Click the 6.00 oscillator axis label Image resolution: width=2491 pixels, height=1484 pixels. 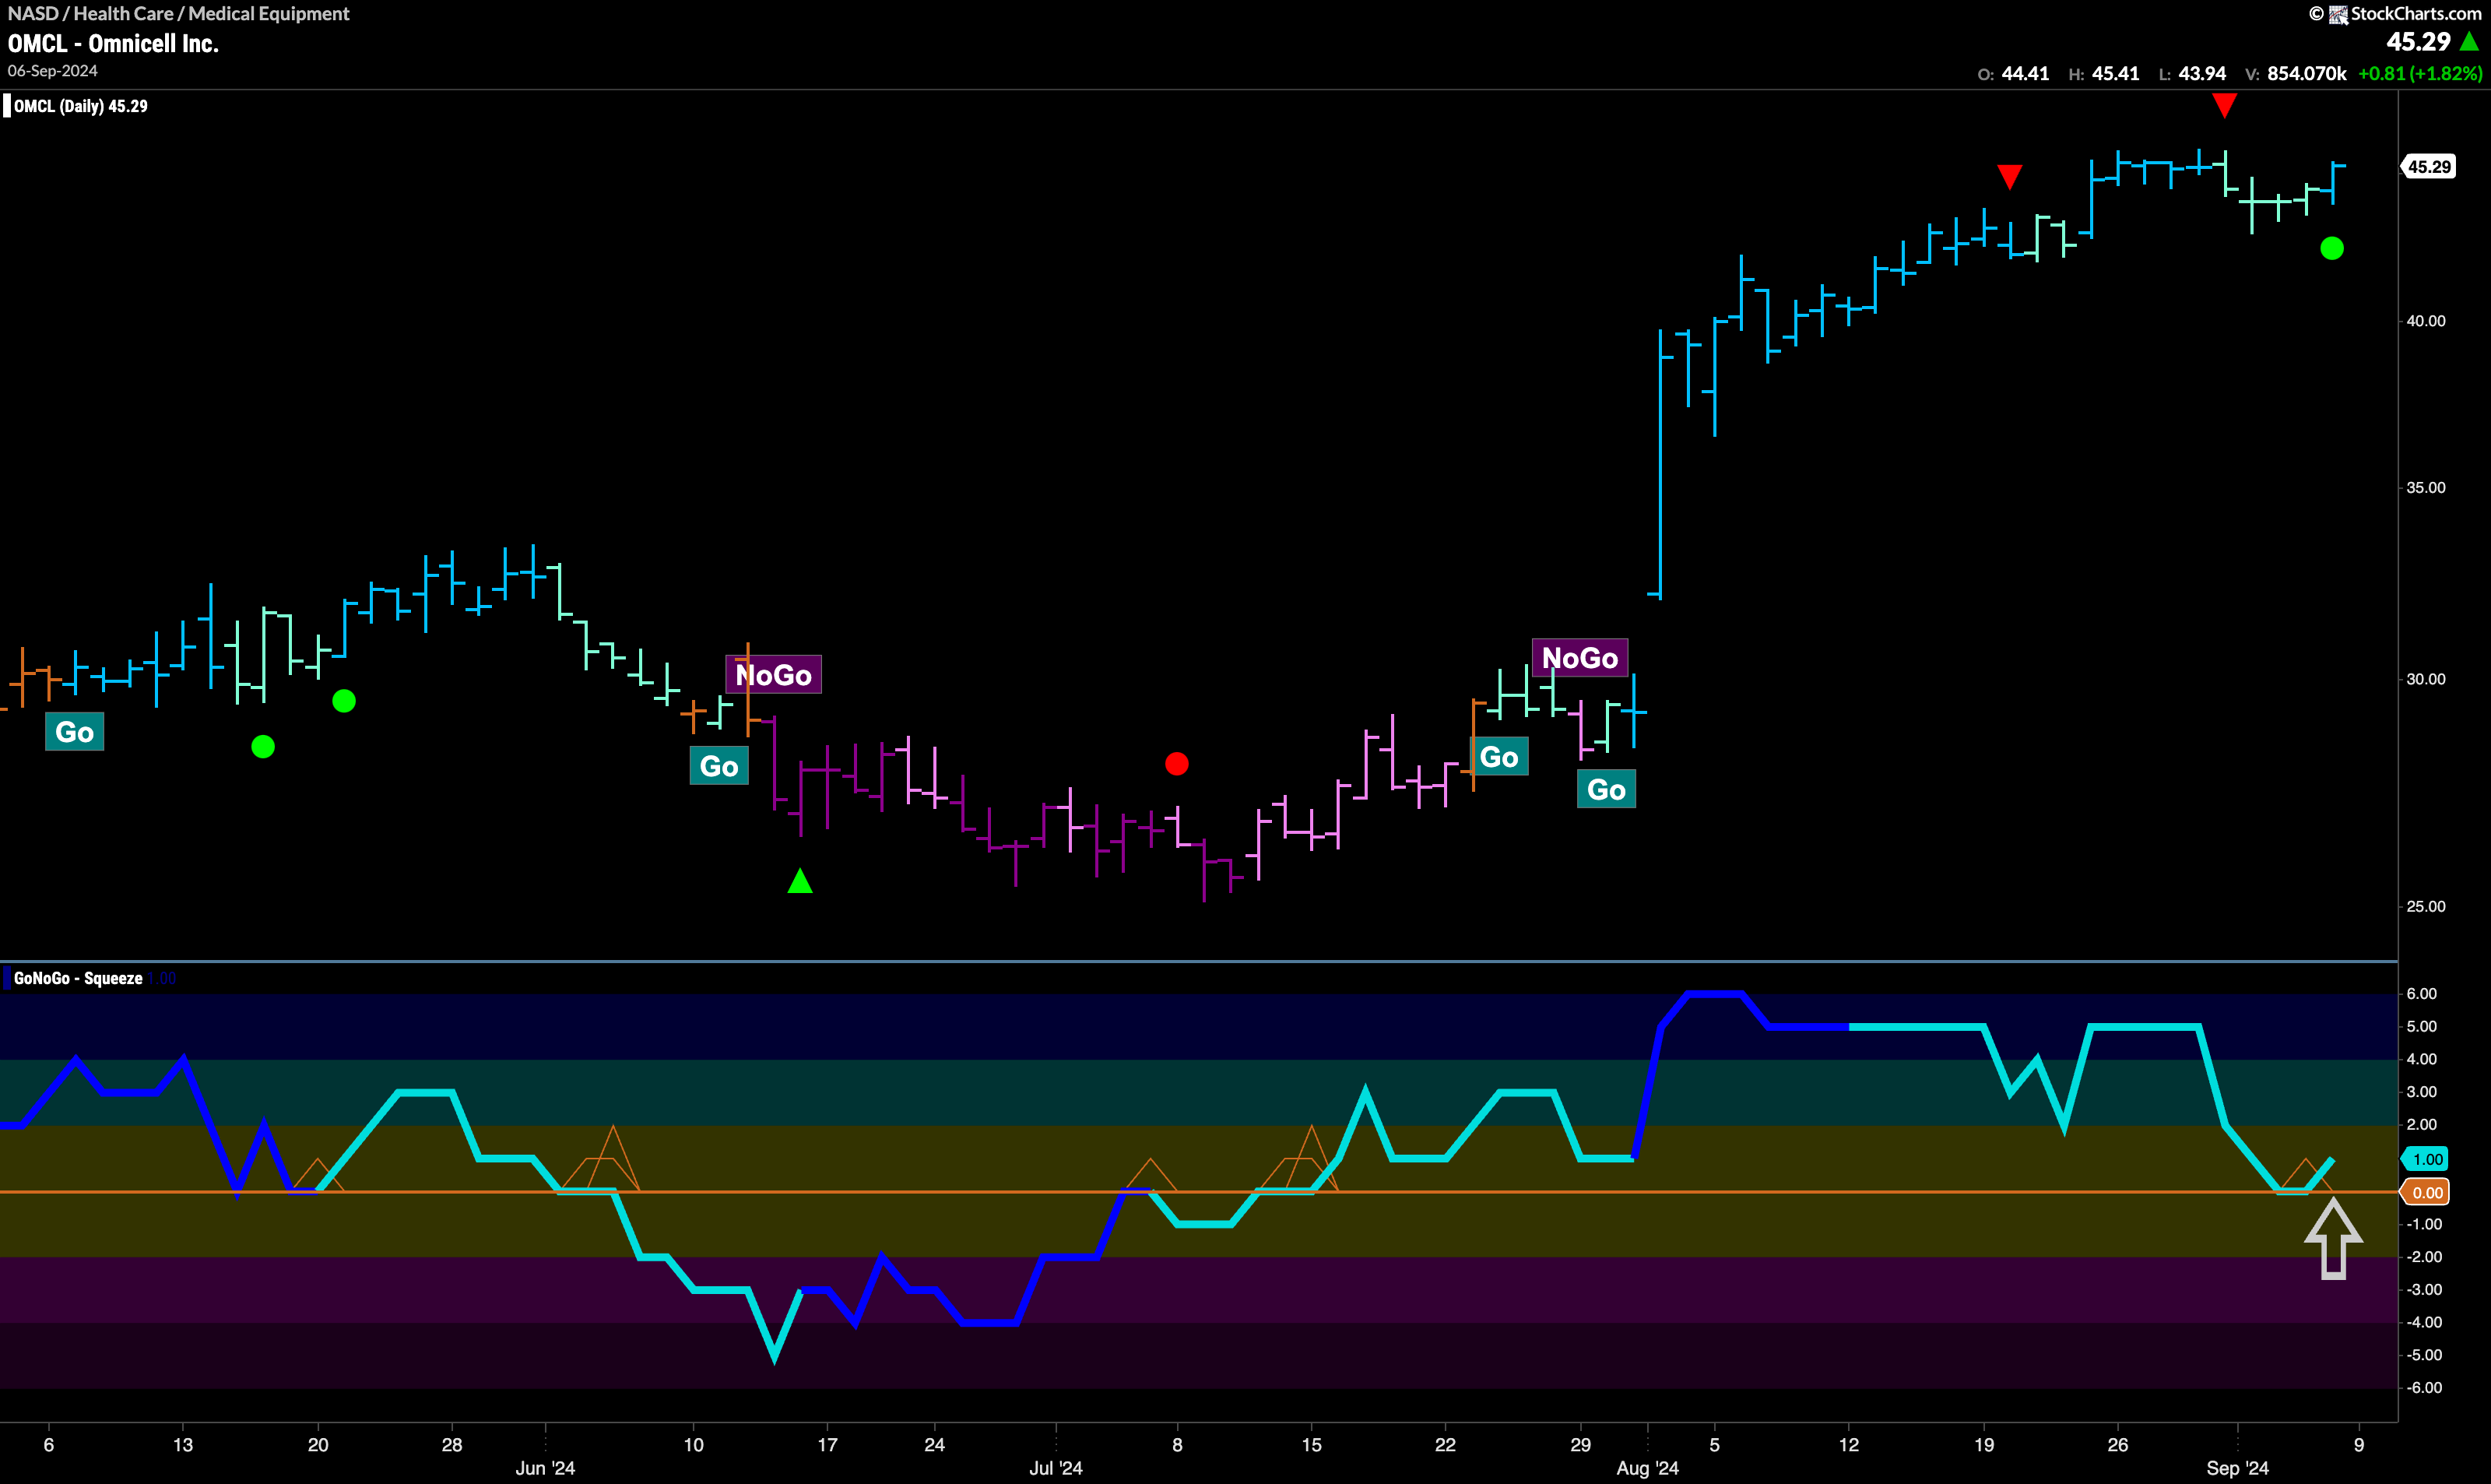pos(2421,994)
